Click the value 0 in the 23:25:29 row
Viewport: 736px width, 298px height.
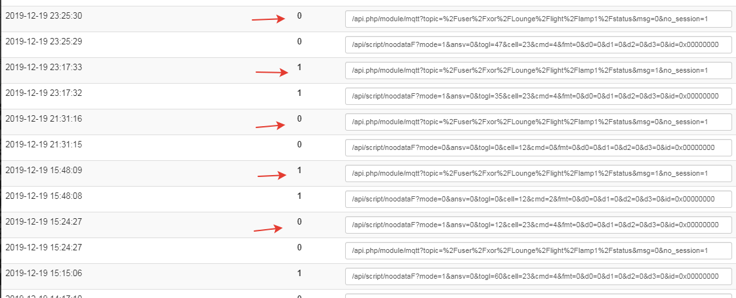pyautogui.click(x=299, y=42)
